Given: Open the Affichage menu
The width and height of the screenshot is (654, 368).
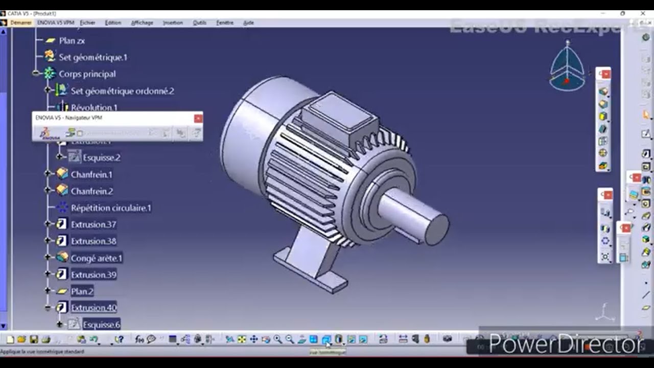Looking at the screenshot, I should [142, 22].
